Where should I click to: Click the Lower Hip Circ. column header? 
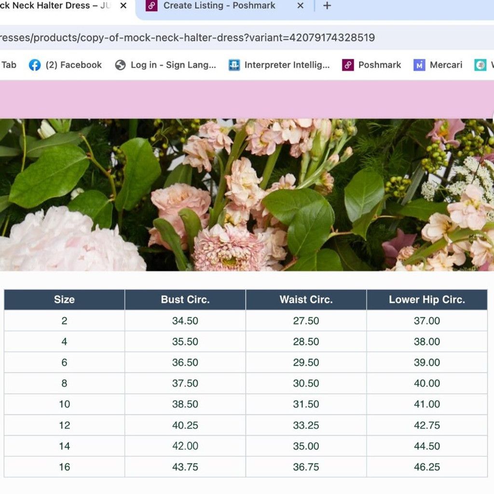(427, 300)
